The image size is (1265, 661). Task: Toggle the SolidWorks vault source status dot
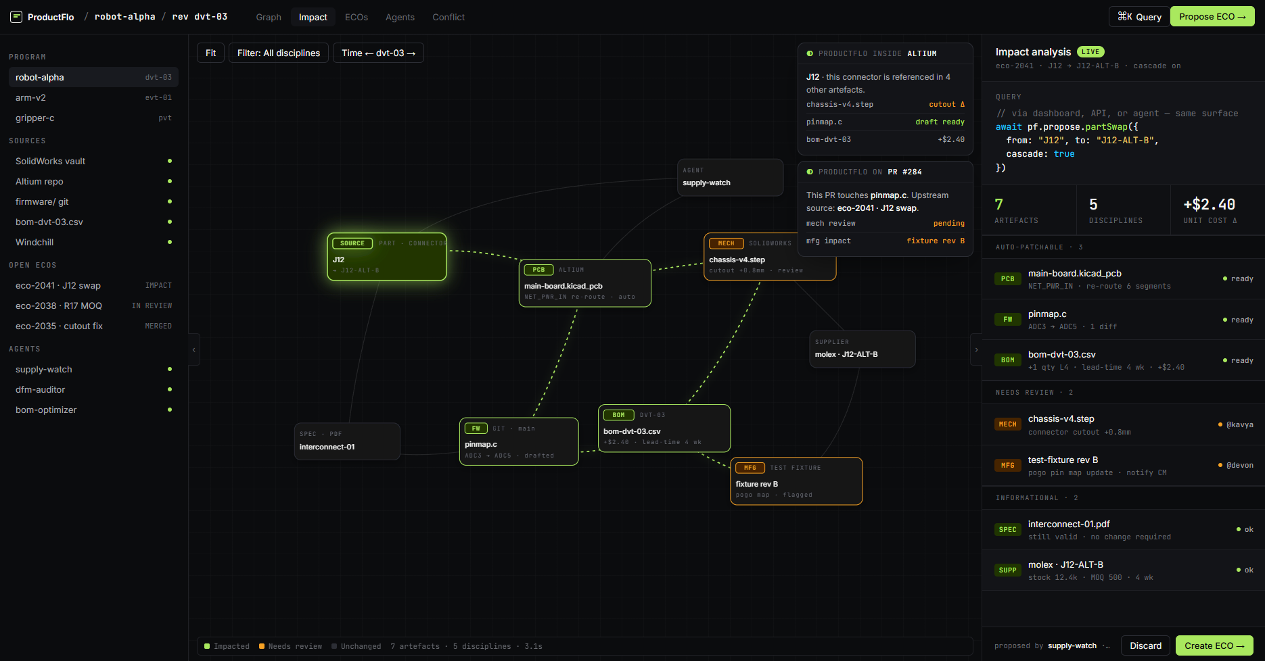click(x=170, y=161)
